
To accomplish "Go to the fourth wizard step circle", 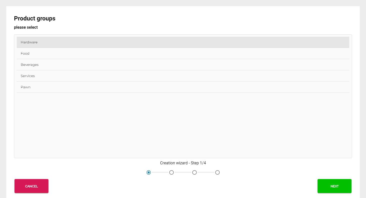I will point(217,173).
